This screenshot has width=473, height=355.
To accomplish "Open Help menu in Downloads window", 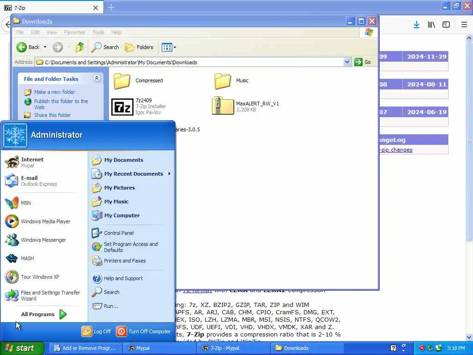I will (x=116, y=32).
